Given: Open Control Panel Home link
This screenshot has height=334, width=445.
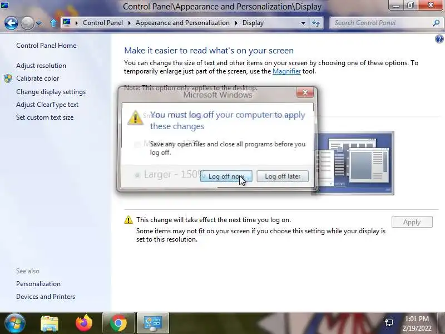Looking at the screenshot, I should (x=46, y=46).
